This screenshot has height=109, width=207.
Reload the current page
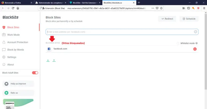(x=13, y=8)
